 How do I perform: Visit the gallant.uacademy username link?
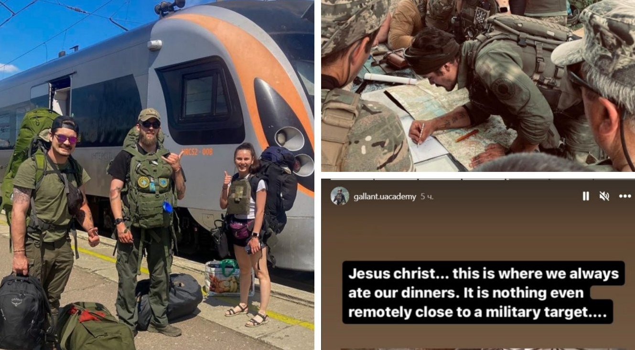coord(385,197)
